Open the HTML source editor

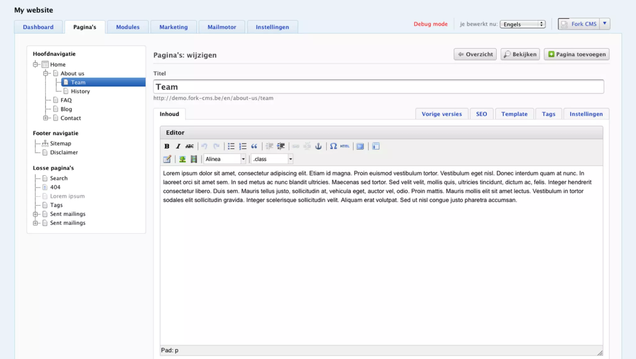tap(344, 146)
